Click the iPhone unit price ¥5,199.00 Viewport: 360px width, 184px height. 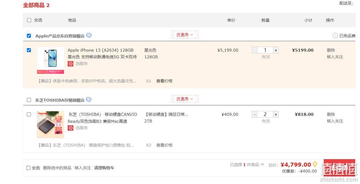click(228, 50)
